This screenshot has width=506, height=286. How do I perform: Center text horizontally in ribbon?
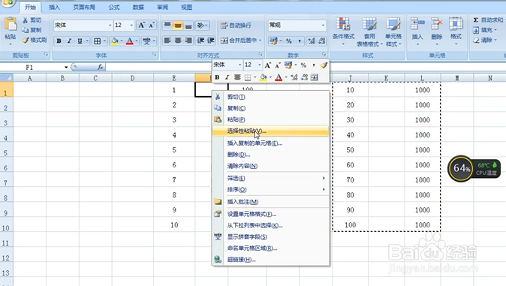coord(177,41)
